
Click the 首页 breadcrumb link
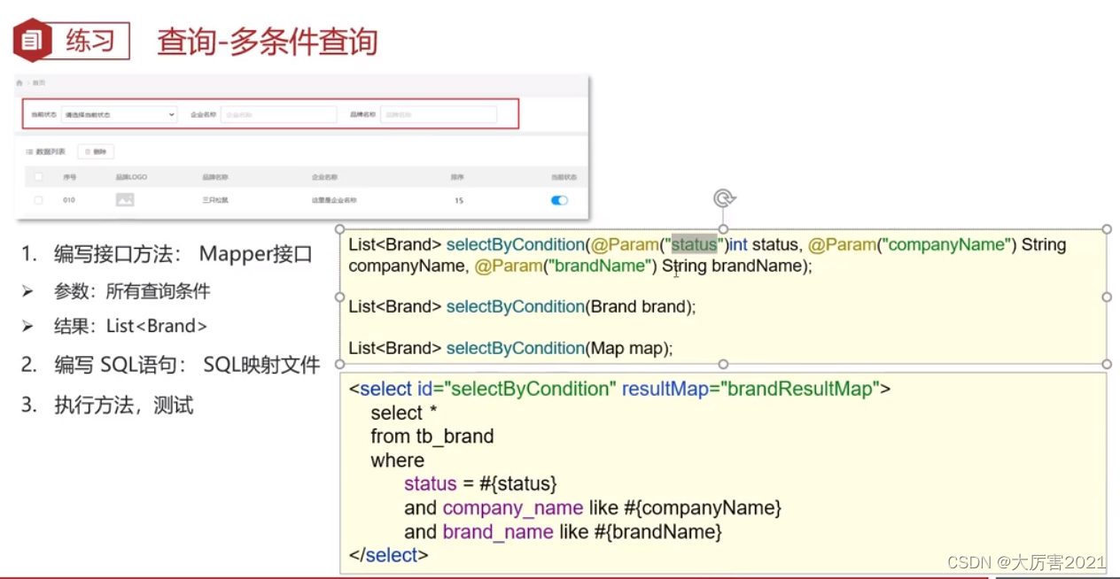(39, 82)
